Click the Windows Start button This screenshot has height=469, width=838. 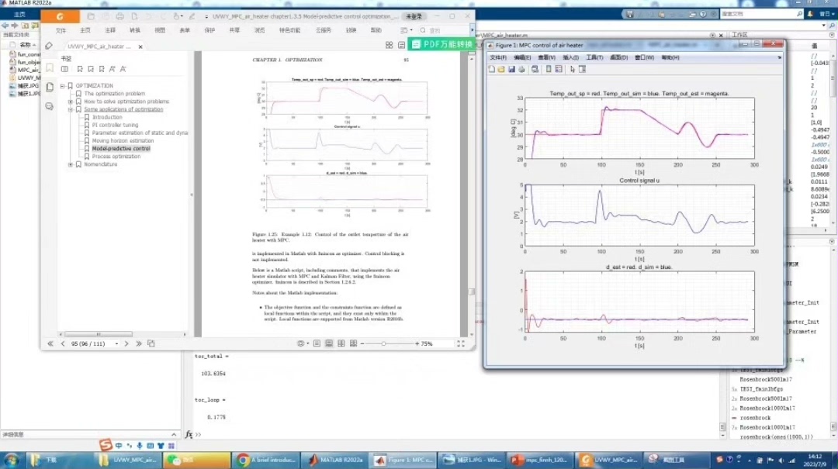click(11, 460)
